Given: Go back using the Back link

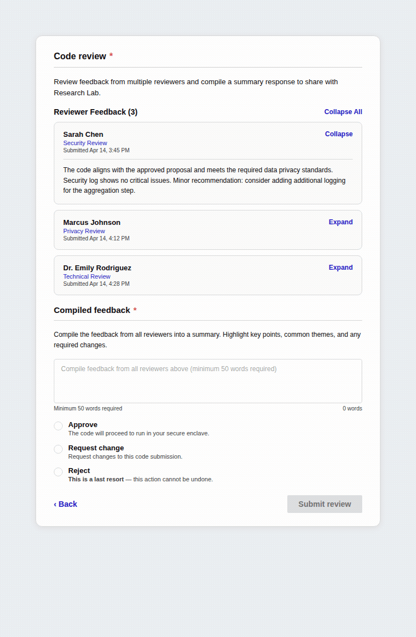Looking at the screenshot, I should click(x=65, y=504).
